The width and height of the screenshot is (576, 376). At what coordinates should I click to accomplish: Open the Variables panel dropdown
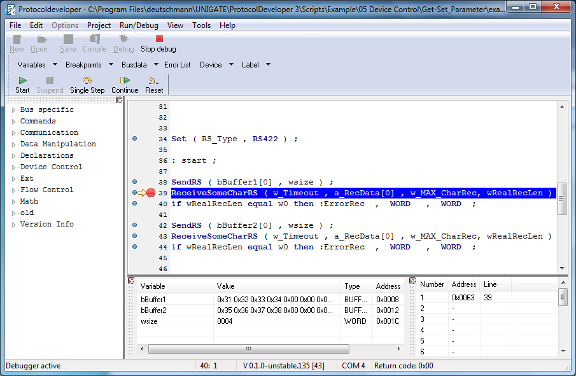click(55, 64)
